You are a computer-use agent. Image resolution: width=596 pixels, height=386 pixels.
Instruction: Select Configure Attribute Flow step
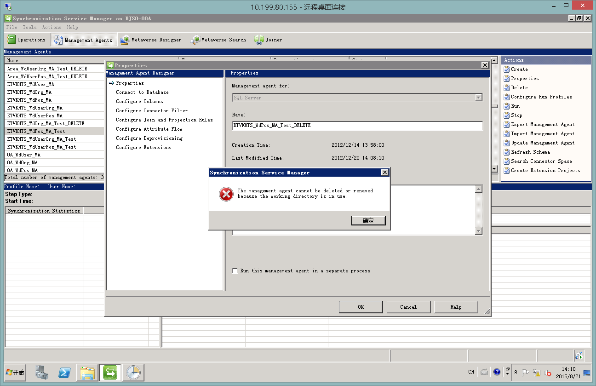tap(149, 129)
